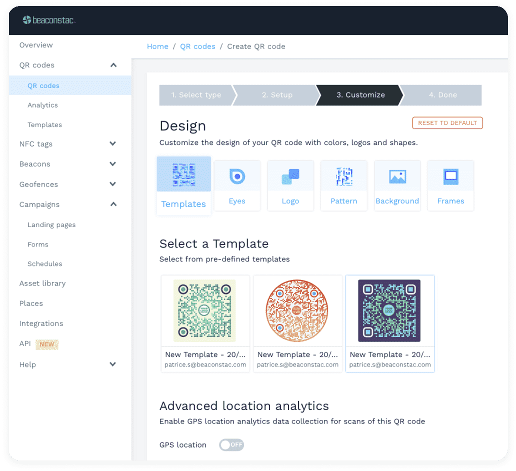
Task: Open the QR codes sub-item in sidebar
Action: (70, 85)
